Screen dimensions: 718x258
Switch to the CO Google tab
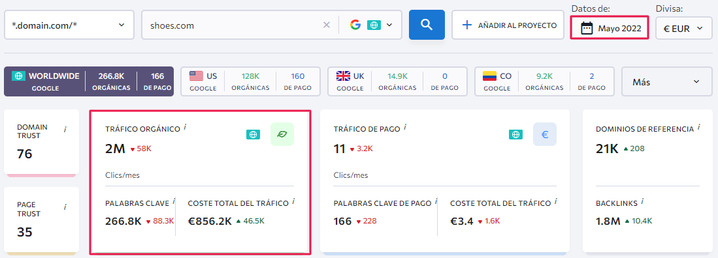(x=544, y=81)
